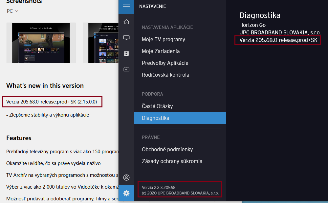Click the 'Prehľadný televízny program' feature line
The width and height of the screenshot is (328, 203).
point(62,152)
